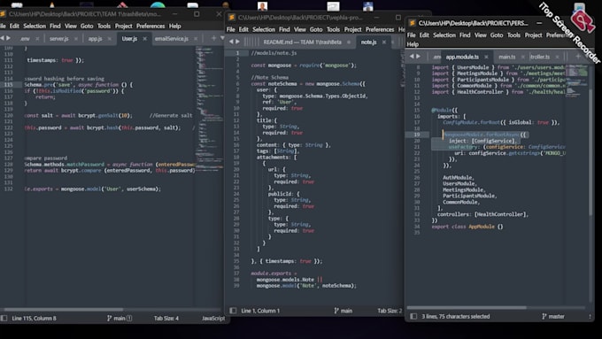This screenshot has height=339, width=602.
Task: Close the app.js tab
Action: pos(110,39)
